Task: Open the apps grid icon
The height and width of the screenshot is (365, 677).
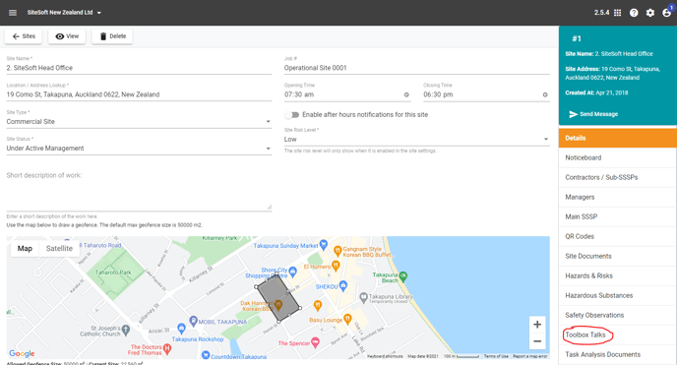Action: pyautogui.click(x=617, y=13)
